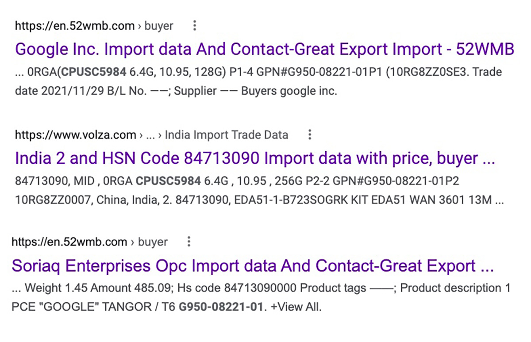Viewport: 531px width, 342px height.
Task: Open the three-dot menu beside volza.com result
Action: coord(310,134)
